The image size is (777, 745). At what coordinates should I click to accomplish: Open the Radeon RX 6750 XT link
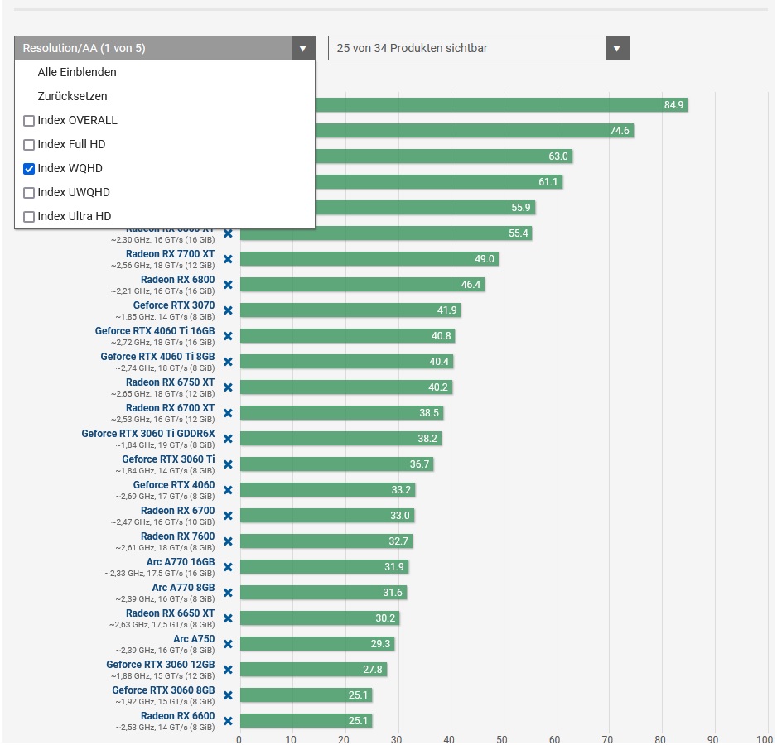point(171,382)
